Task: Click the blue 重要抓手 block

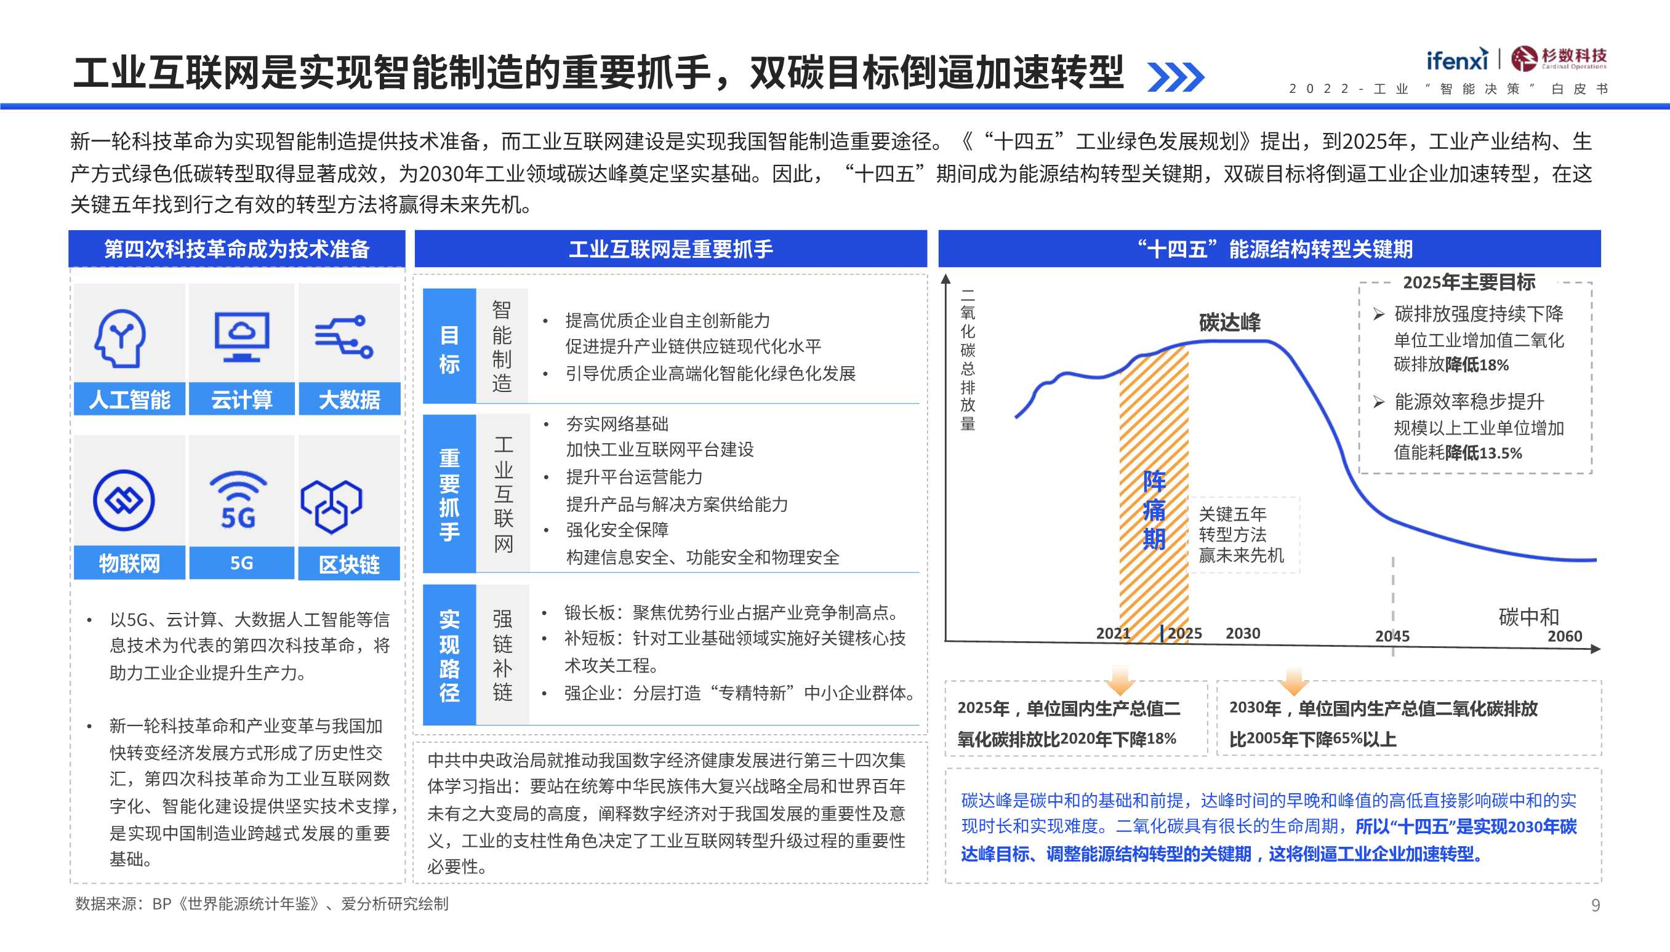Action: [449, 494]
